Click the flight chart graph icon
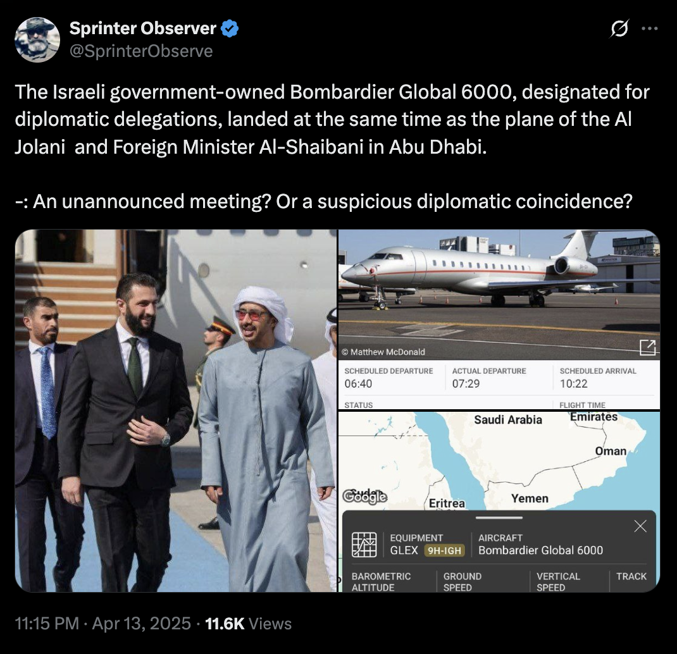677x654 pixels. tap(364, 545)
